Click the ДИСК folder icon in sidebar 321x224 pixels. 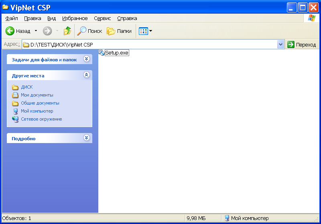coord(15,87)
